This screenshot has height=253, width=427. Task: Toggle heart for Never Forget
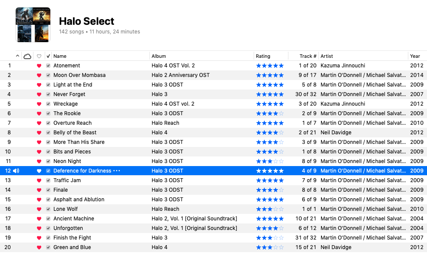coord(39,94)
